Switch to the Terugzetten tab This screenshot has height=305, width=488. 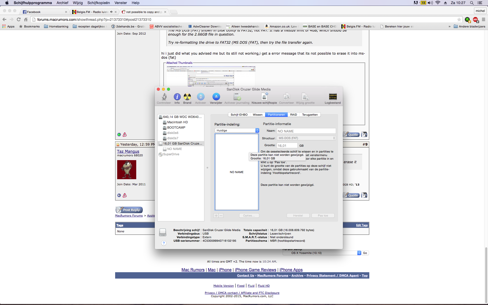[x=310, y=115]
